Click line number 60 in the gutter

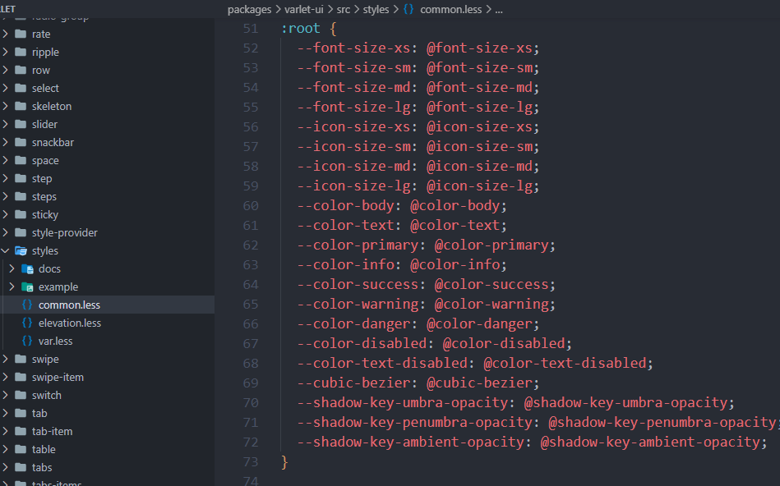250,205
